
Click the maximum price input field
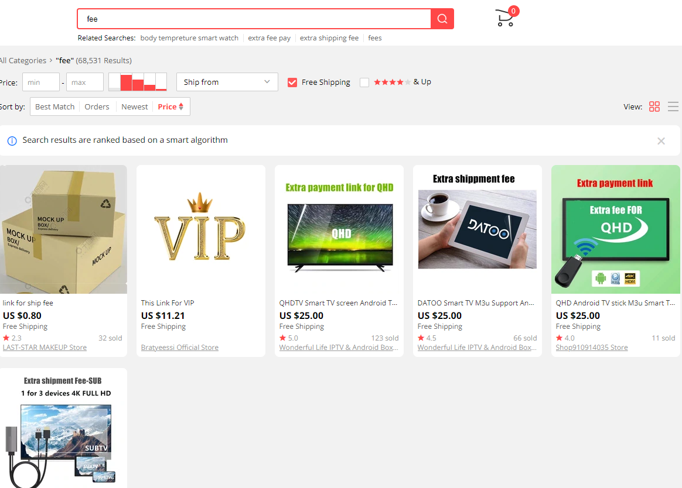tap(85, 82)
